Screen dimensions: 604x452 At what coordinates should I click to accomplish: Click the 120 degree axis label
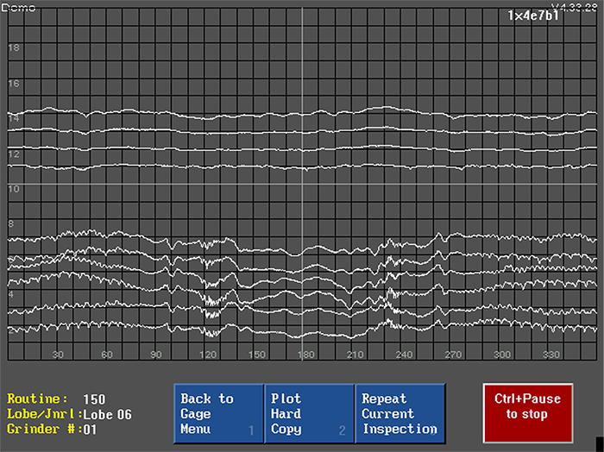[x=208, y=355]
